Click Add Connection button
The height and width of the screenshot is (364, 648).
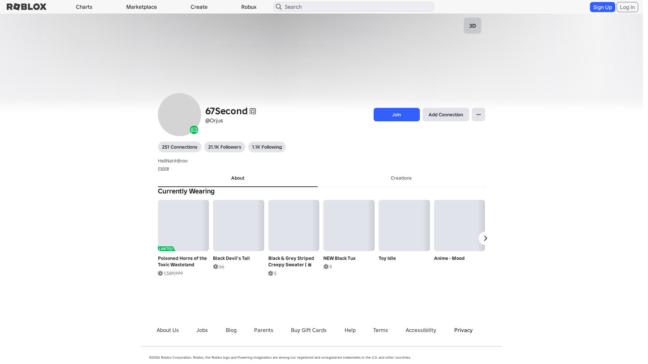446,115
